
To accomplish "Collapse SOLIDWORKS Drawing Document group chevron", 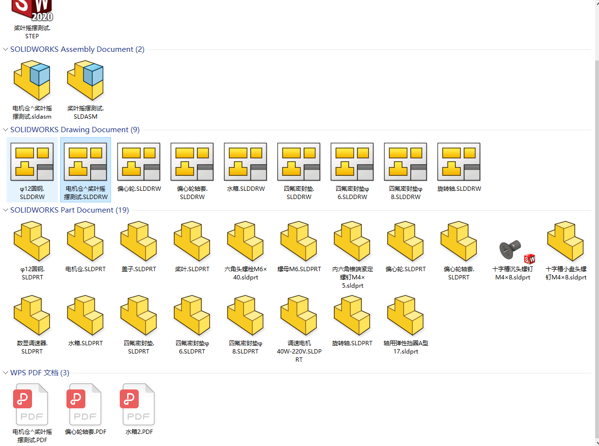I will 5,130.
